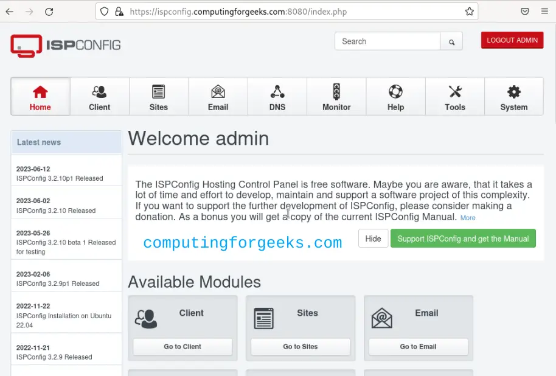The height and width of the screenshot is (376, 556).
Task: Switch to the Client tab label
Action: point(99,107)
